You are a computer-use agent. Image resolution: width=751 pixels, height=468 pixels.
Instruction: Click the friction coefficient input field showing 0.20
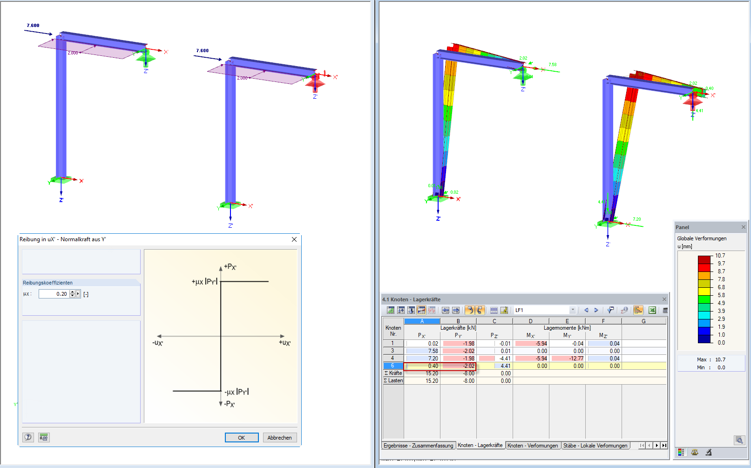54,294
